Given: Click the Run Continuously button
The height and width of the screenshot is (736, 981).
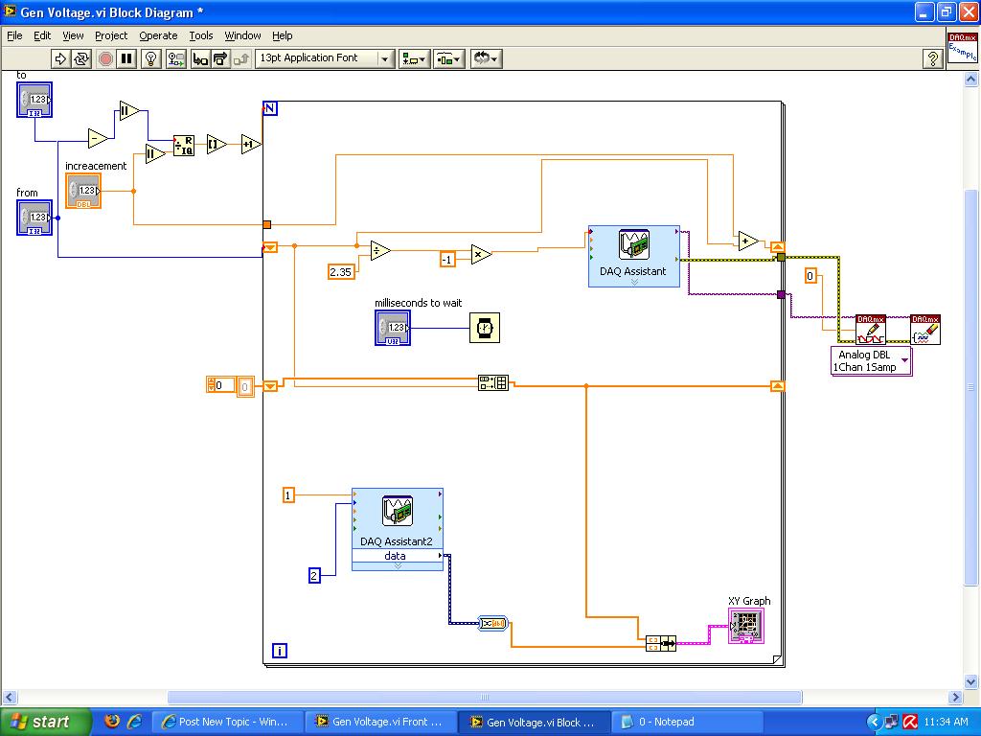Looking at the screenshot, I should point(81,58).
